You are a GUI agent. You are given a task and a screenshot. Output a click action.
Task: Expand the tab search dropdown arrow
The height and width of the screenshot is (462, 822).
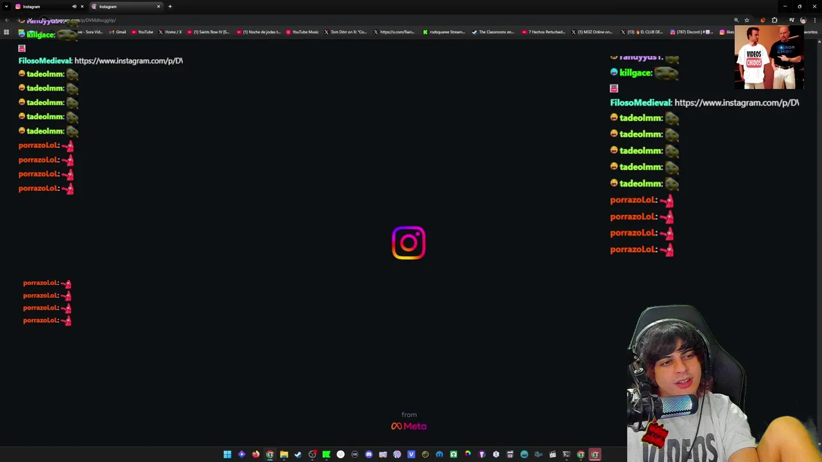(6, 6)
